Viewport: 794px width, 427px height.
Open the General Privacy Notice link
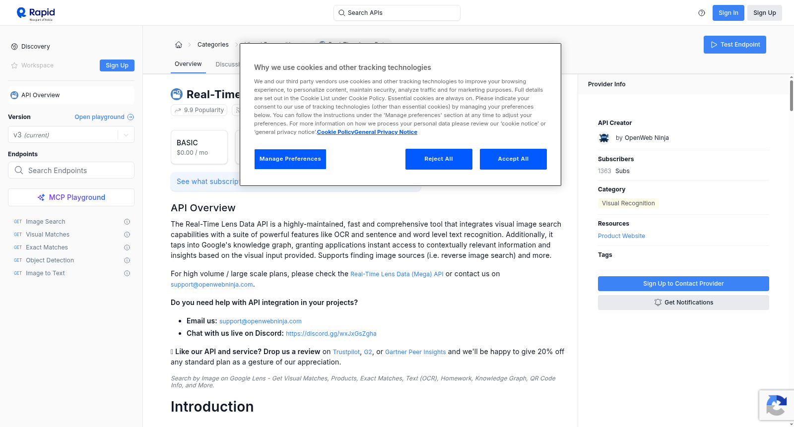tap(386, 132)
